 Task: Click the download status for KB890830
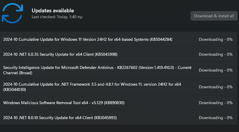click(x=216, y=103)
